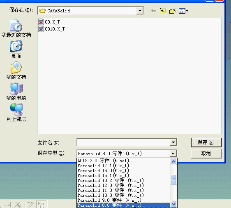Choose Parasolid 9.0 零件 (*.x_t) type
Viewport: 231px width, 208px height.
[123, 200]
